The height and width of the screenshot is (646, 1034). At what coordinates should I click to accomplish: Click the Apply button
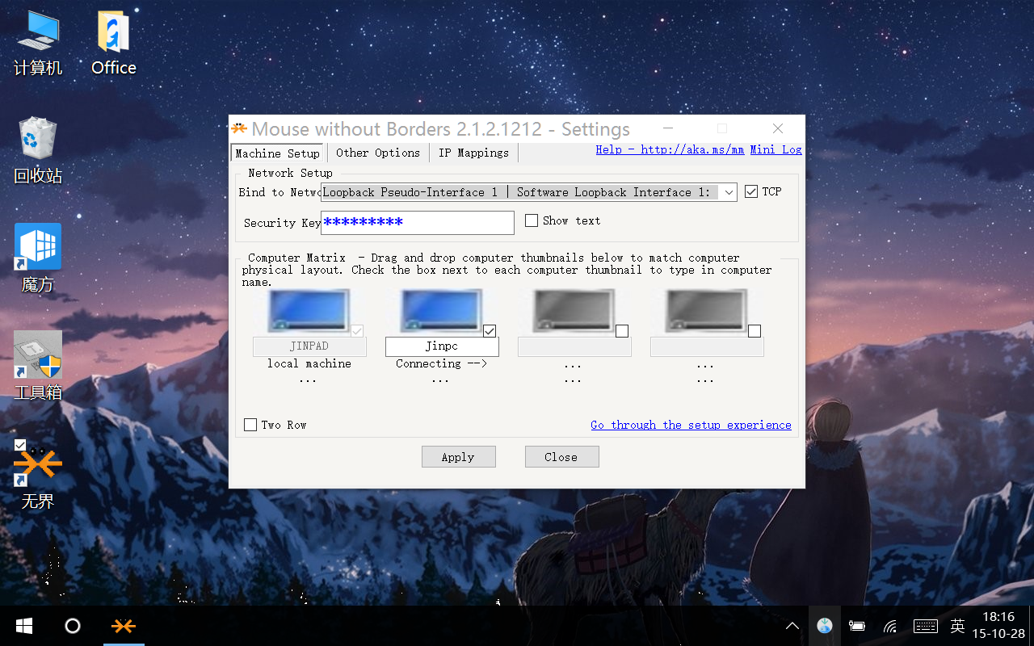pos(458,457)
